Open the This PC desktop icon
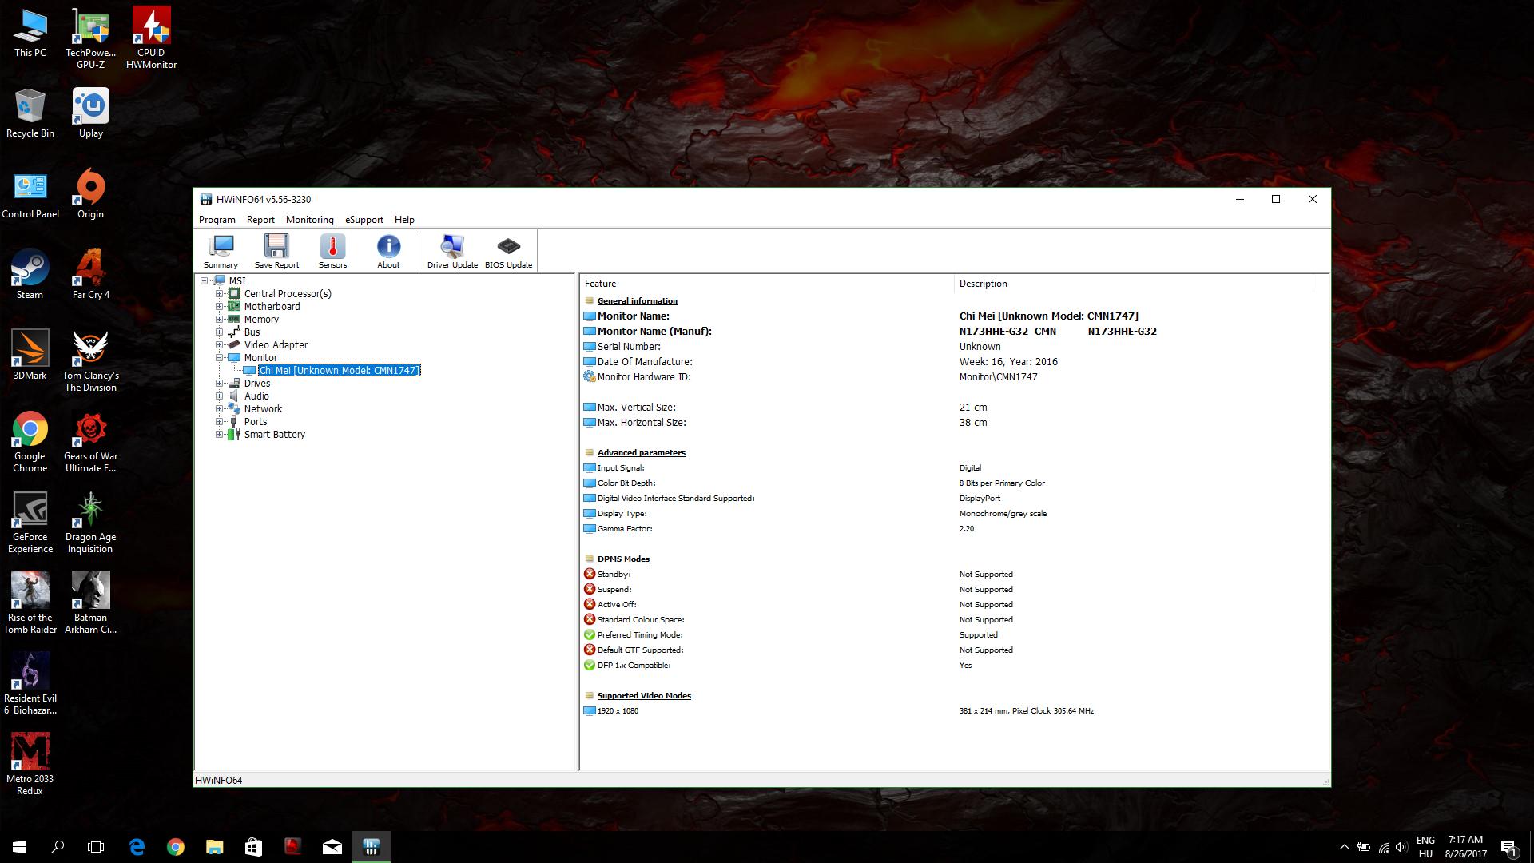 point(30,33)
